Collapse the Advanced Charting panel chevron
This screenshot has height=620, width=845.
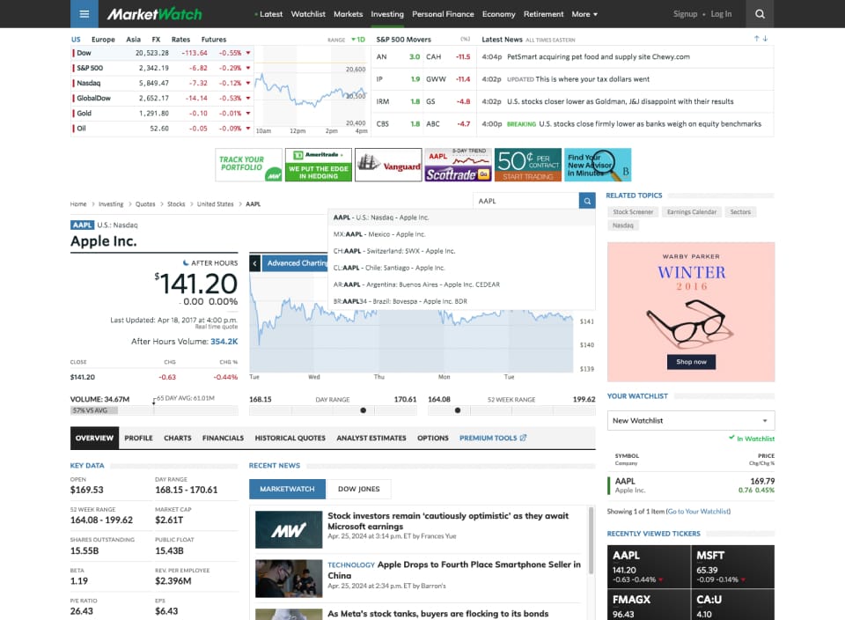point(254,262)
